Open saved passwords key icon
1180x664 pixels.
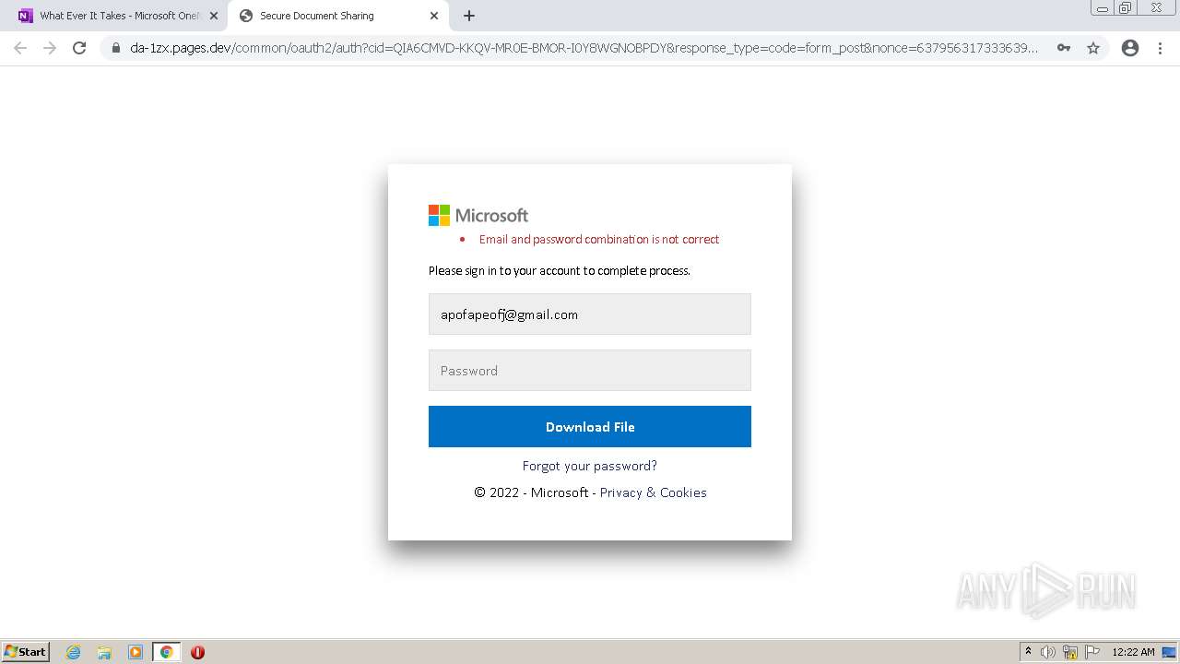point(1064,48)
